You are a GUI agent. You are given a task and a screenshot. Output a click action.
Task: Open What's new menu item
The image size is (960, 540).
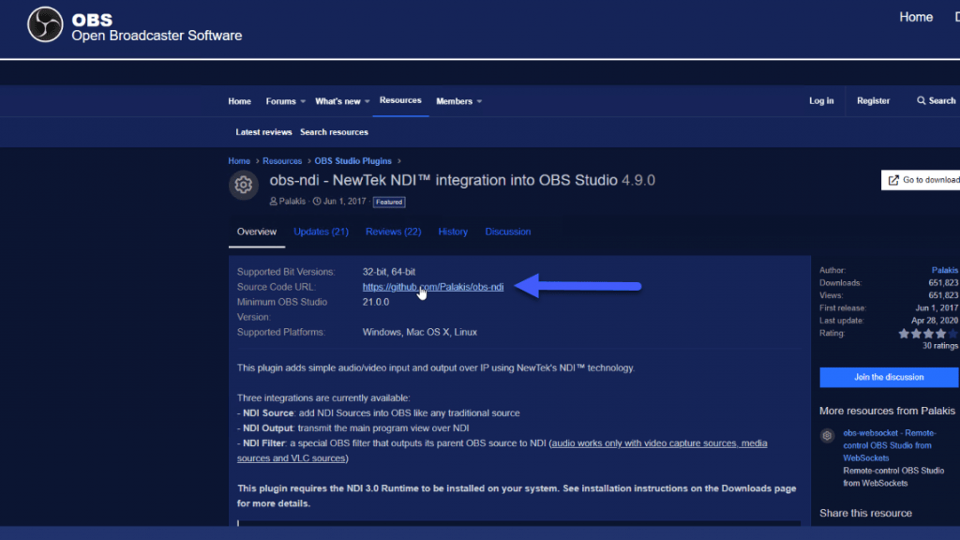[x=337, y=101]
